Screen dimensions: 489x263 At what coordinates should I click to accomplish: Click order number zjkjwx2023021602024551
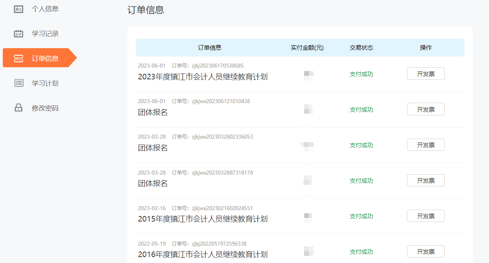pyautogui.click(x=222, y=208)
